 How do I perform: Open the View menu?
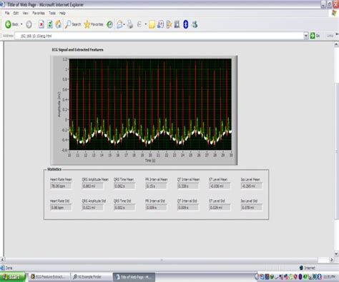(25, 13)
